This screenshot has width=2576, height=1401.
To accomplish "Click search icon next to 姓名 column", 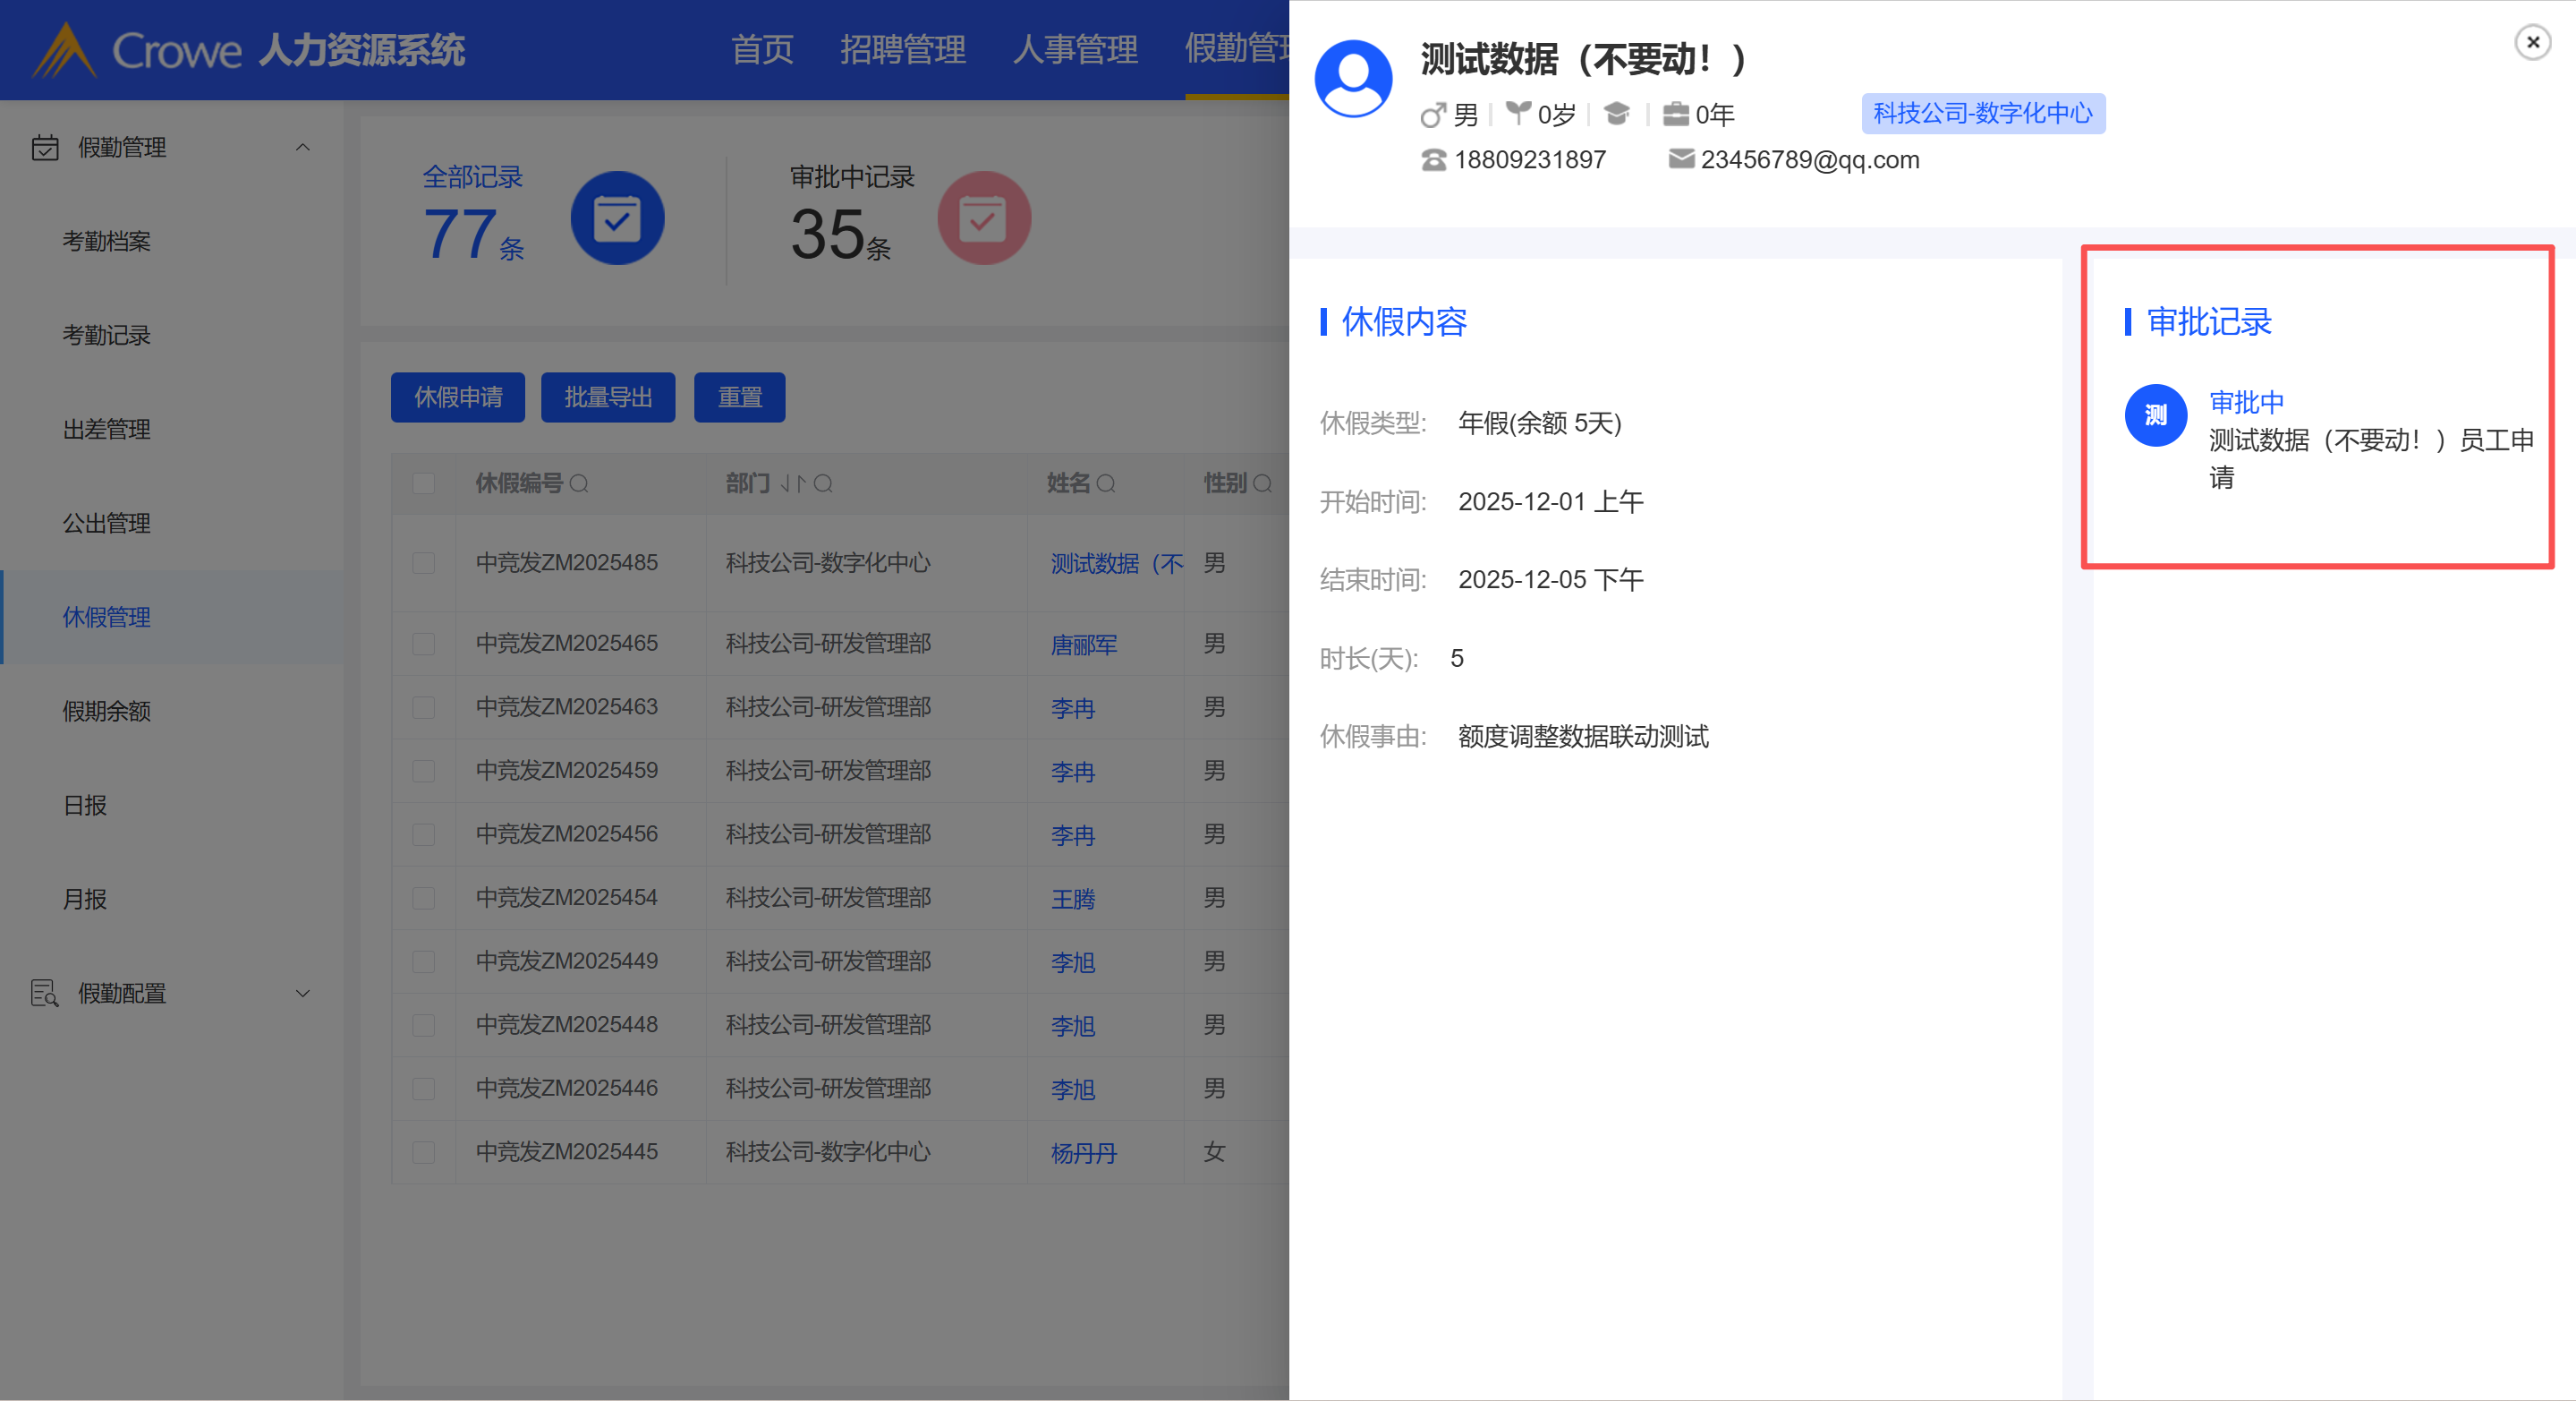I will (1106, 484).
